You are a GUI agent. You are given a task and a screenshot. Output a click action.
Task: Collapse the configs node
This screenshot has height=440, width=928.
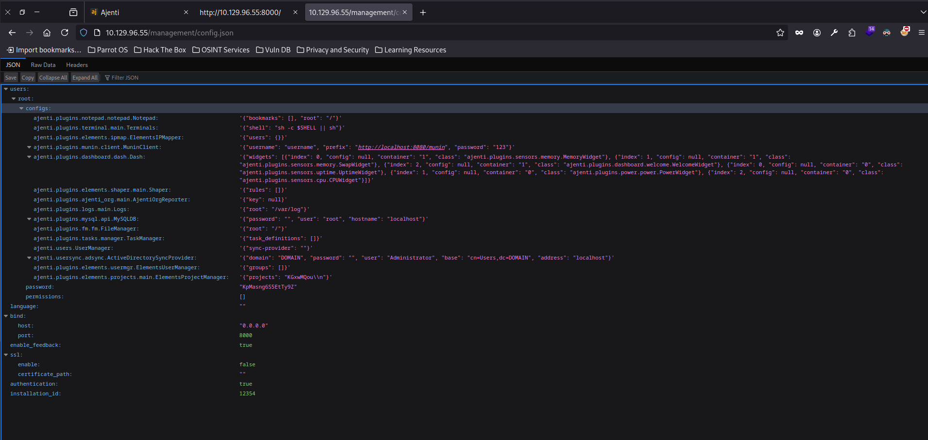(x=21, y=109)
